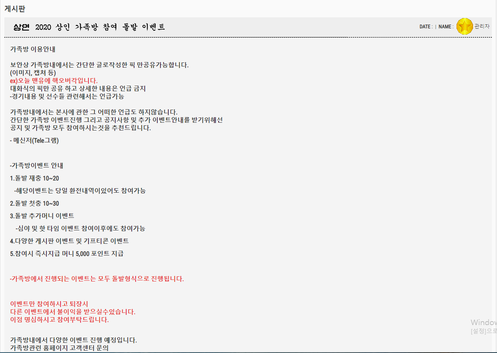Click the 관리자 author name
This screenshot has height=353, width=497.
pyautogui.click(x=482, y=26)
